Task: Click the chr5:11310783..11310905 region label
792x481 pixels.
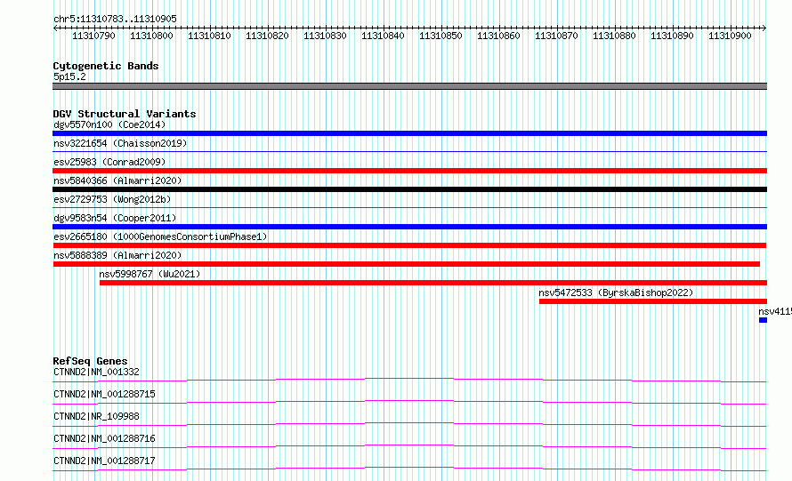Action: click(x=115, y=20)
